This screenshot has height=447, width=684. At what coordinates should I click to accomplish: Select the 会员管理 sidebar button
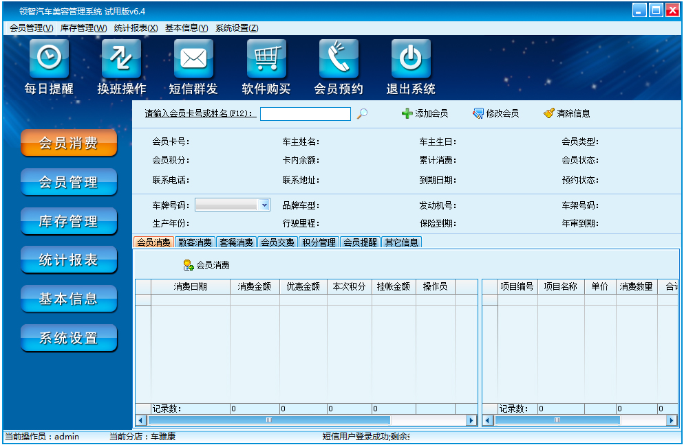pos(69,182)
